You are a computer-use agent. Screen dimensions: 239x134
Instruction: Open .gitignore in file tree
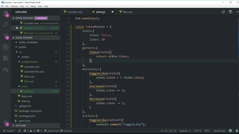[35, 106]
